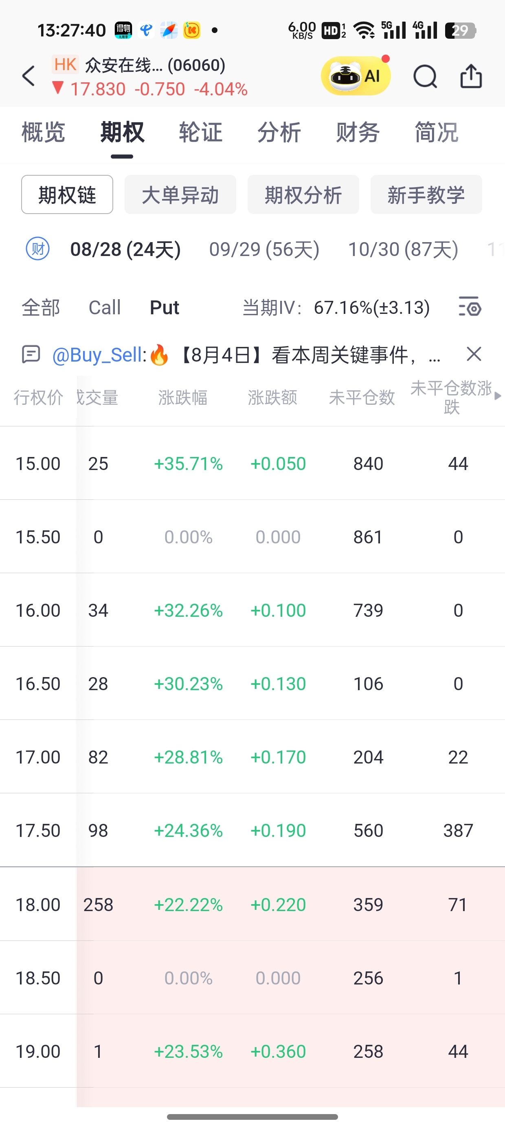Select the Put options filter

point(165,307)
